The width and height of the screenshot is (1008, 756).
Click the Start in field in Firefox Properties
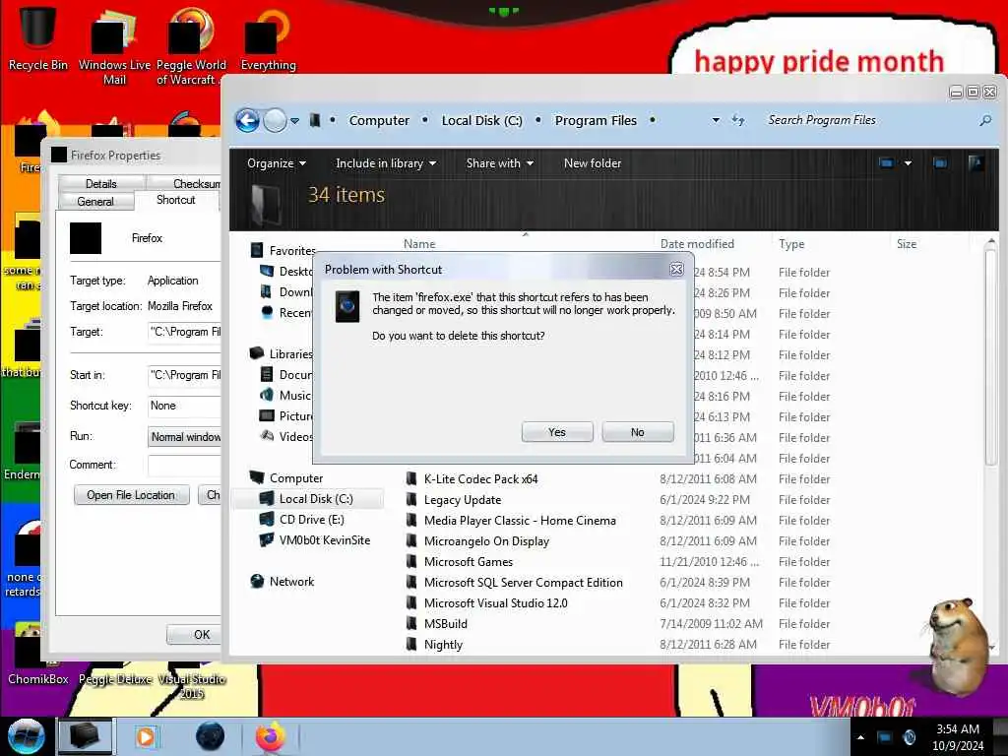pos(184,375)
